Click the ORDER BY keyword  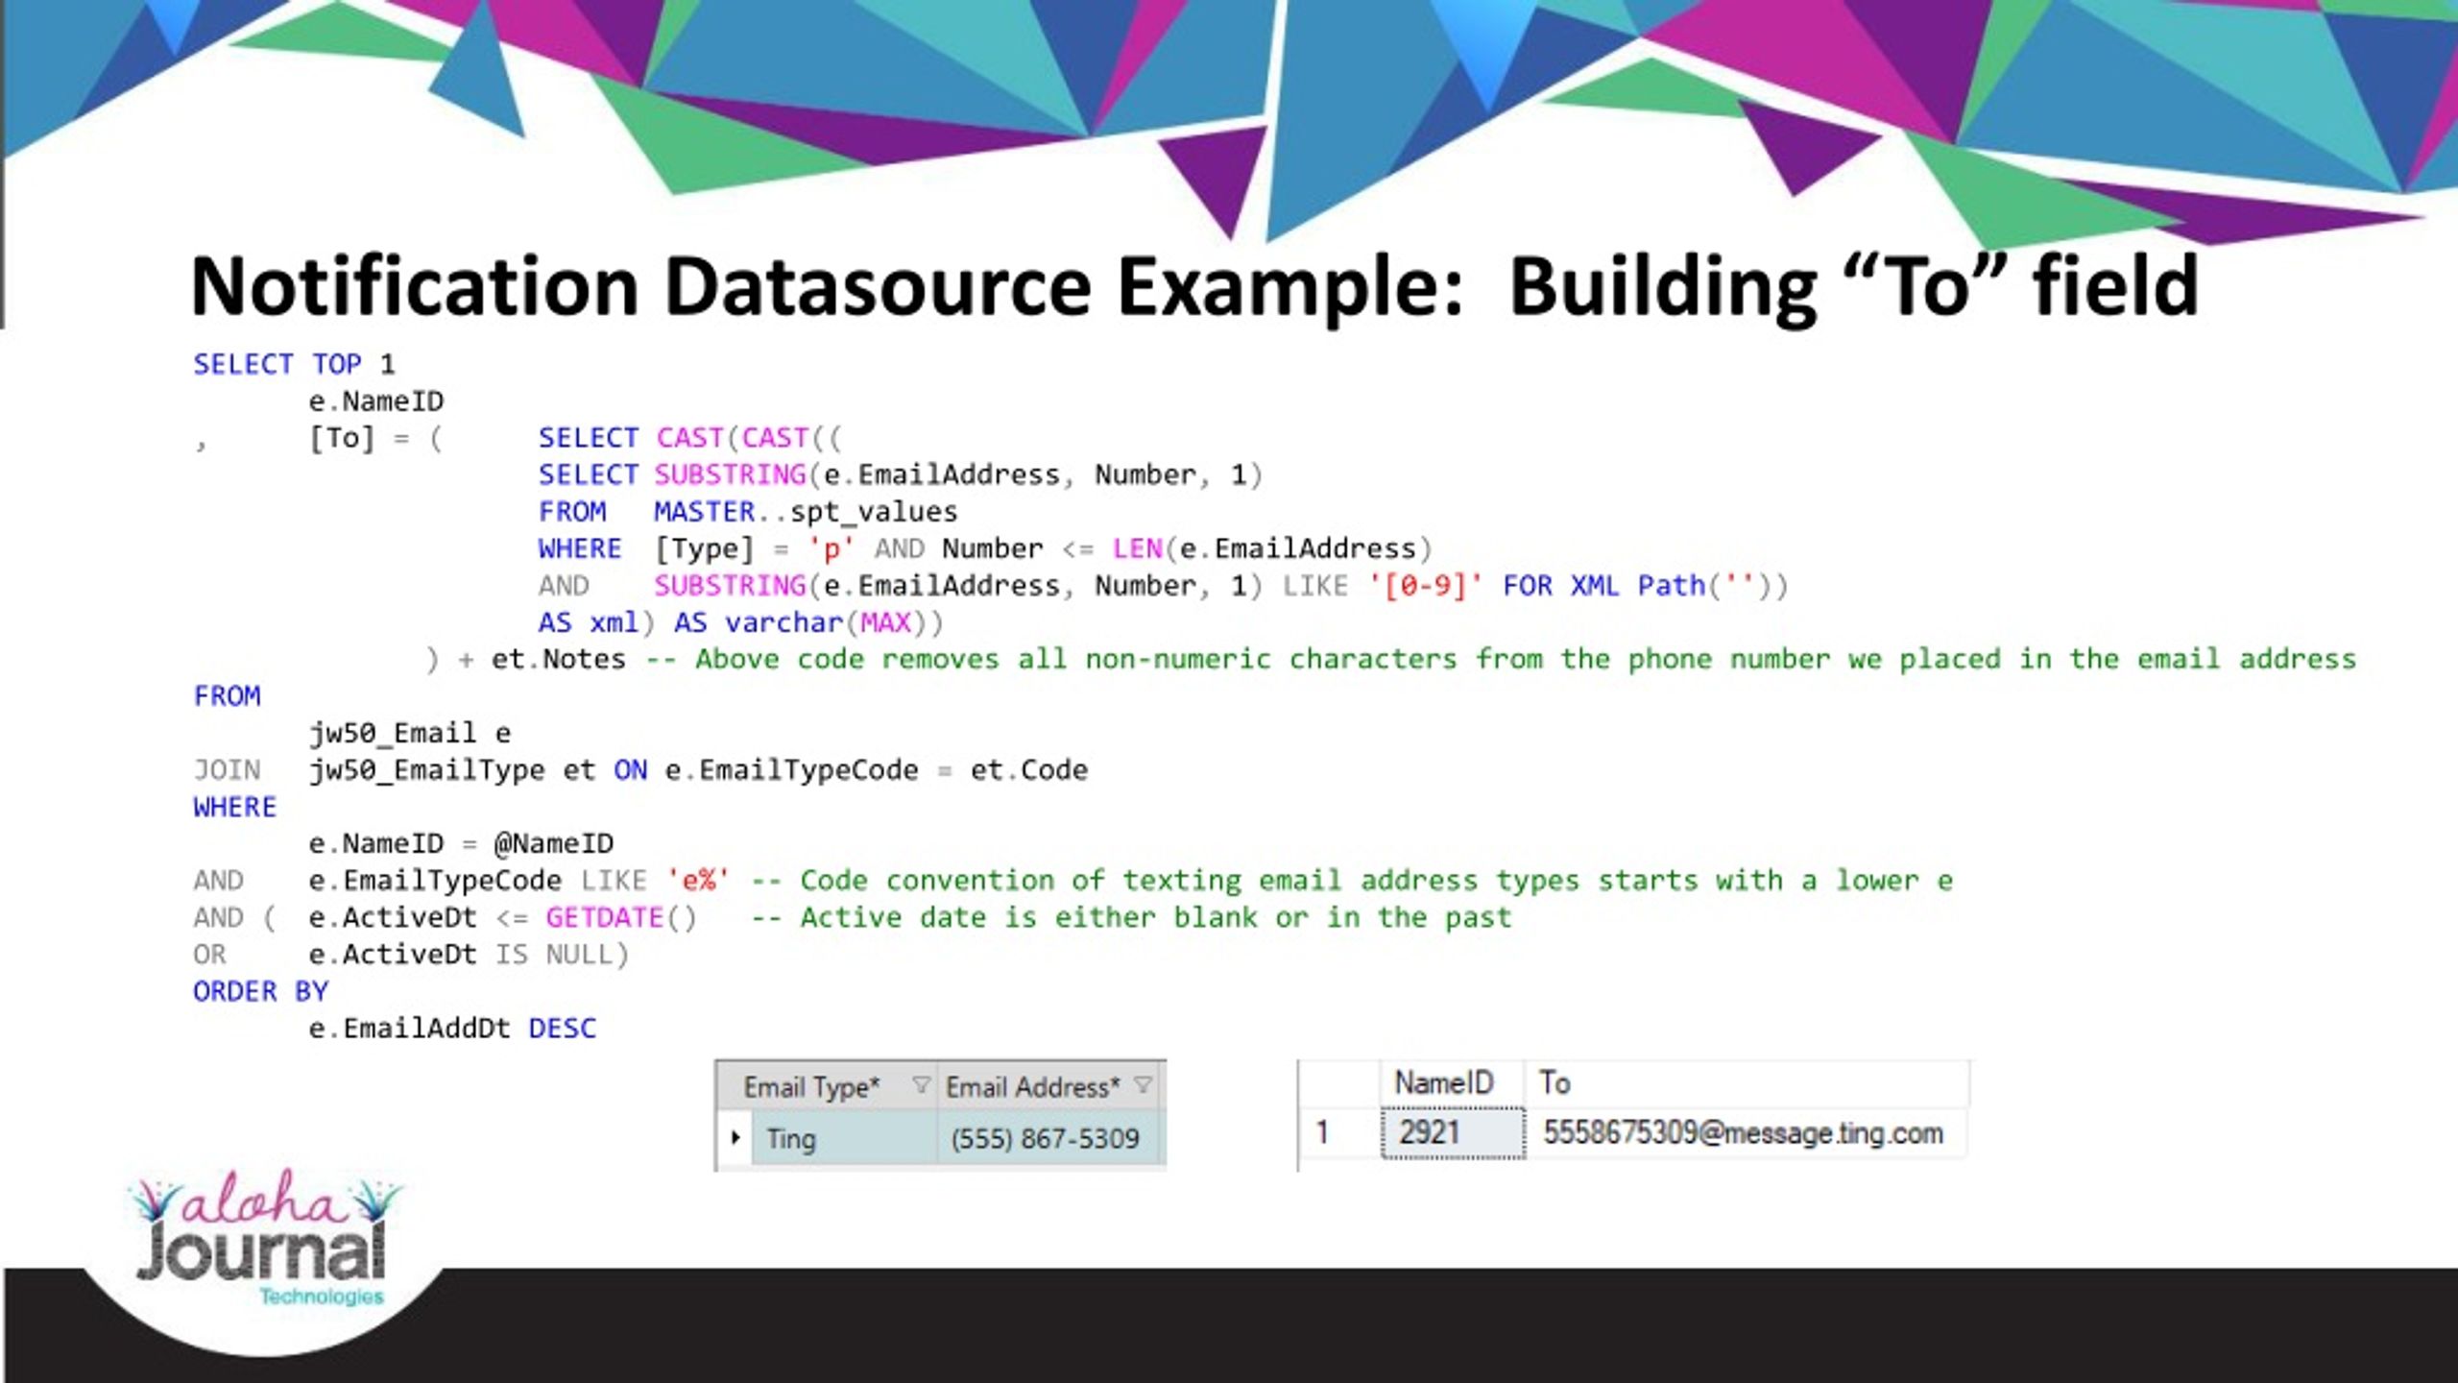pyautogui.click(x=261, y=991)
